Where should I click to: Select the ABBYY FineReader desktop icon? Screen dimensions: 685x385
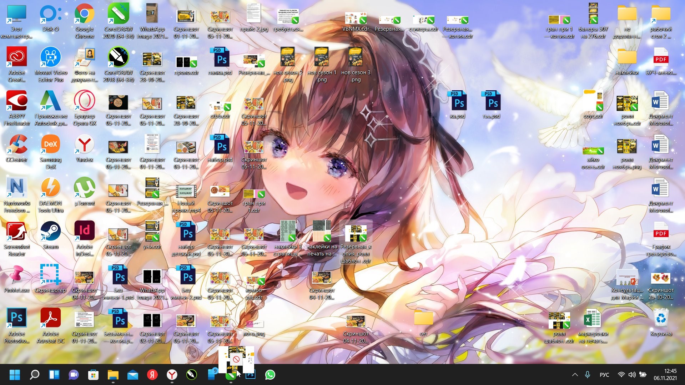(x=17, y=108)
